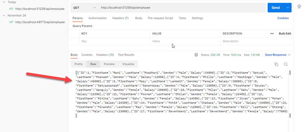Click the response body vertical scrollbar
This screenshot has height=132, width=305.
tap(290, 94)
